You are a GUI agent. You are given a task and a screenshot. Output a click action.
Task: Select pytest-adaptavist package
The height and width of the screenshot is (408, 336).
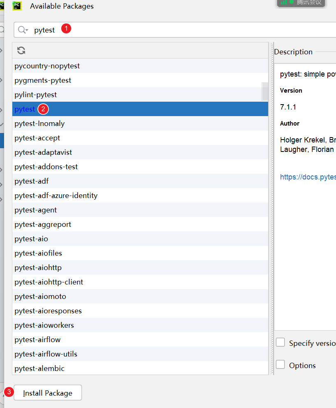coord(140,152)
